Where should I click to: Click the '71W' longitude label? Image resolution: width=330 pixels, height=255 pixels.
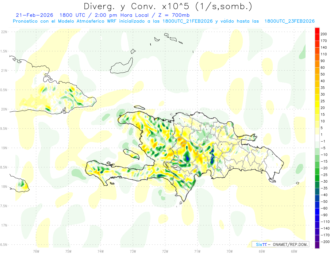click(197, 251)
